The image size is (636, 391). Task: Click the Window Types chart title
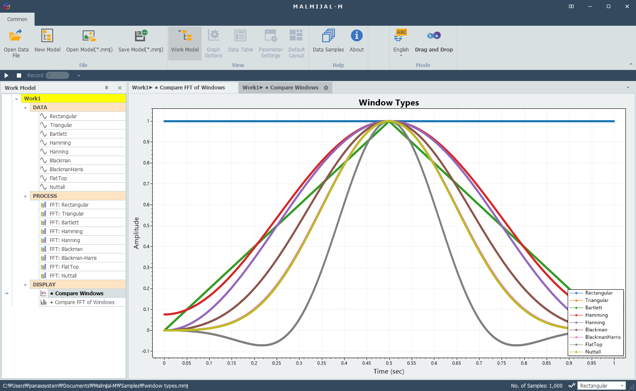[x=389, y=102]
